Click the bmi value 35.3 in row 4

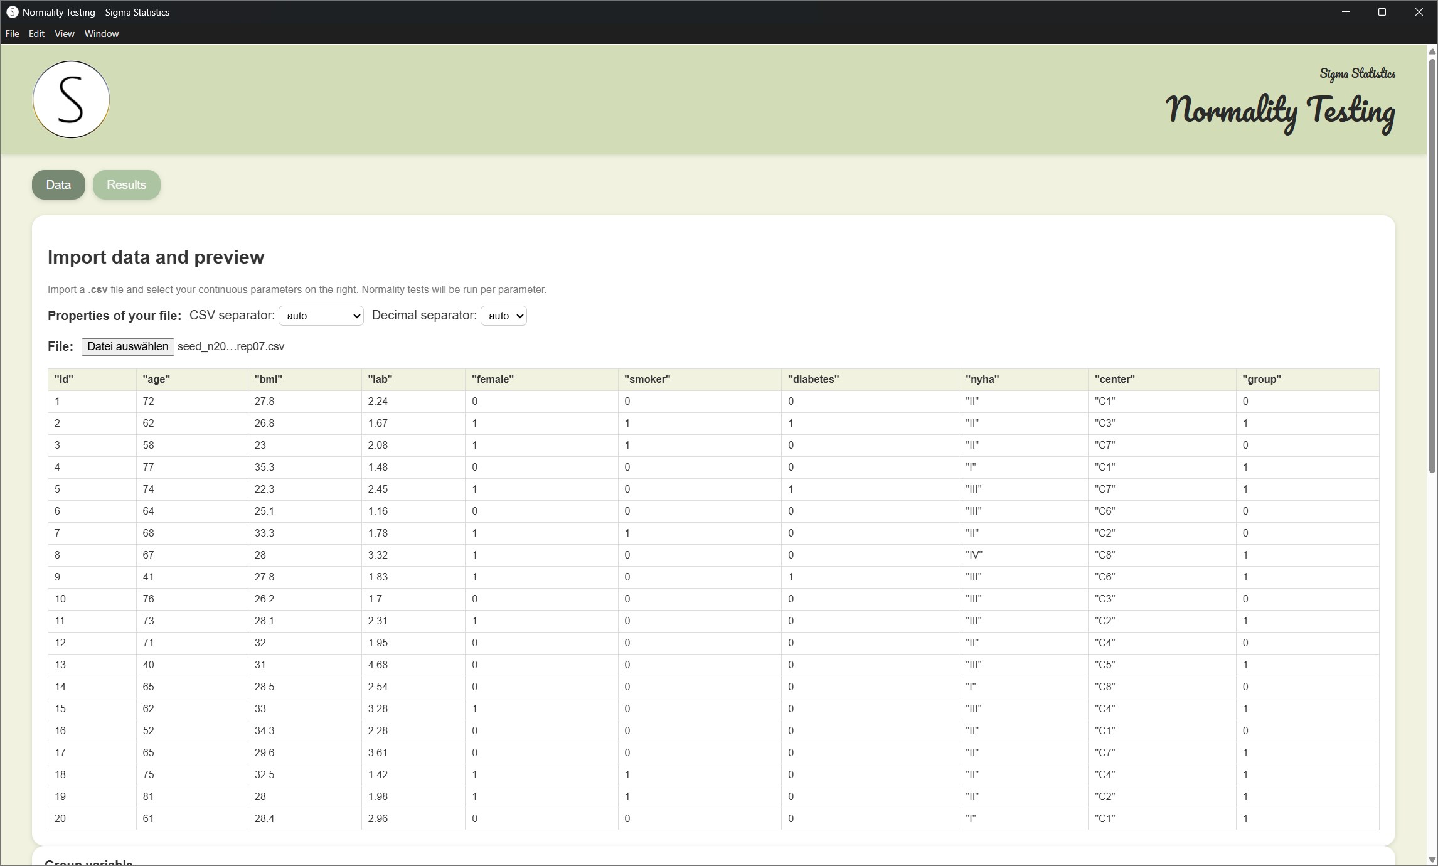pos(264,467)
